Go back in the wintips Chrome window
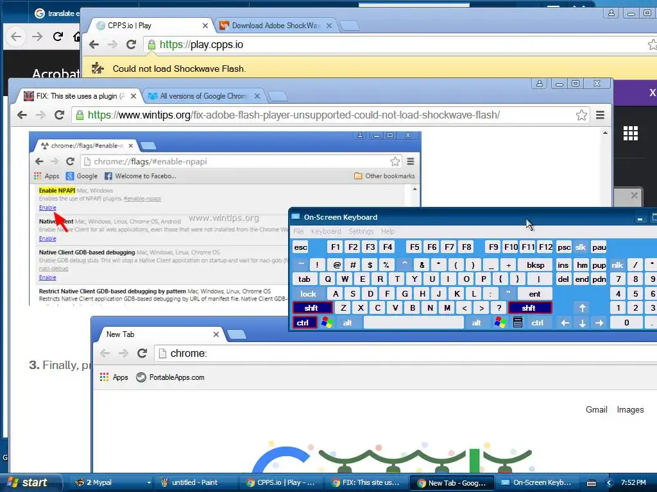 (22, 115)
